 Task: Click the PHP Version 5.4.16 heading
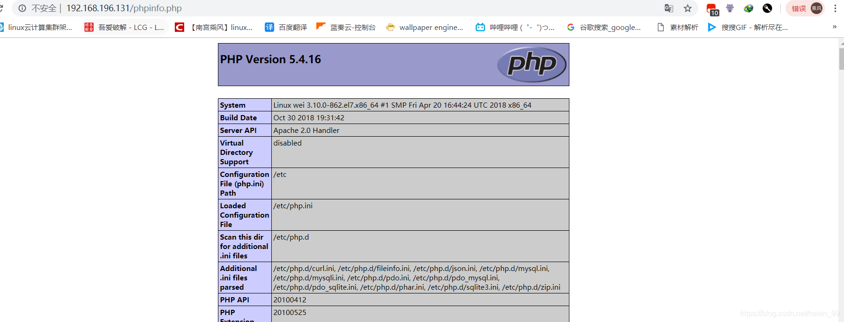click(270, 59)
